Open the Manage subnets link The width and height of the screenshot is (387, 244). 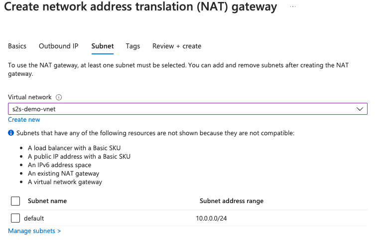(x=34, y=231)
